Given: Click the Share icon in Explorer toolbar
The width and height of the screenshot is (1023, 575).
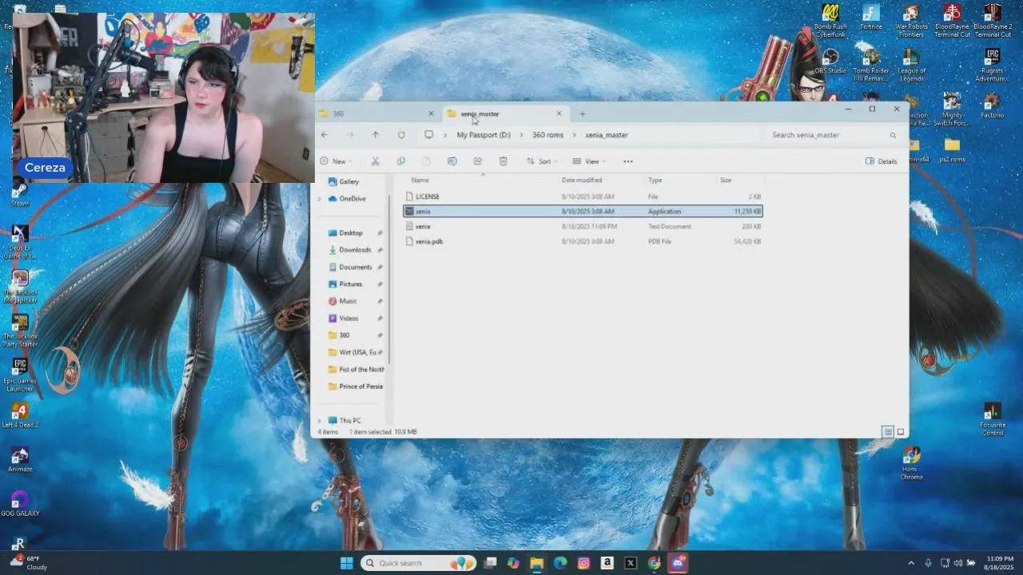Looking at the screenshot, I should (477, 161).
